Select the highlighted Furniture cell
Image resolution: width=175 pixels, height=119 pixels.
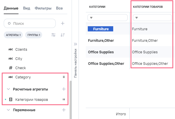101,29
